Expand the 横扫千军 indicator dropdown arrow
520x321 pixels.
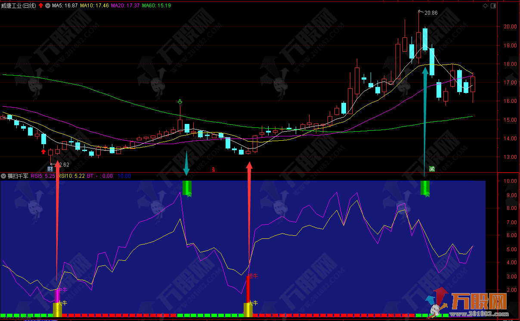3,176
